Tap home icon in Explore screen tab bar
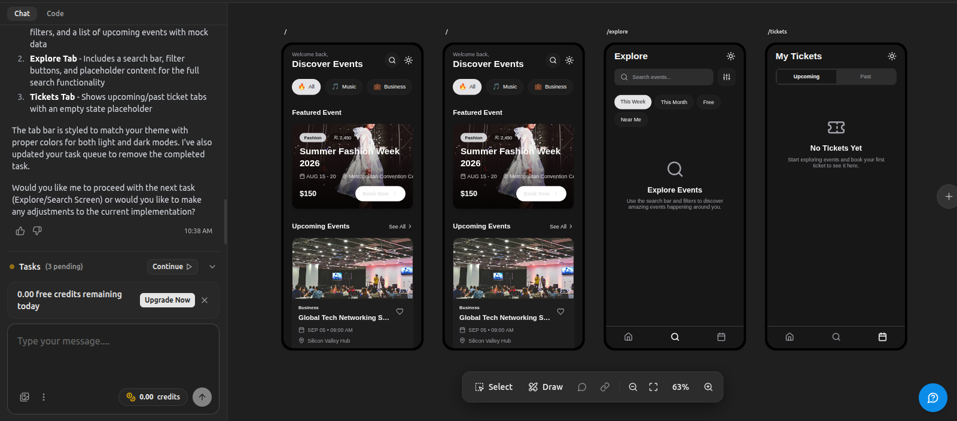 [628, 337]
